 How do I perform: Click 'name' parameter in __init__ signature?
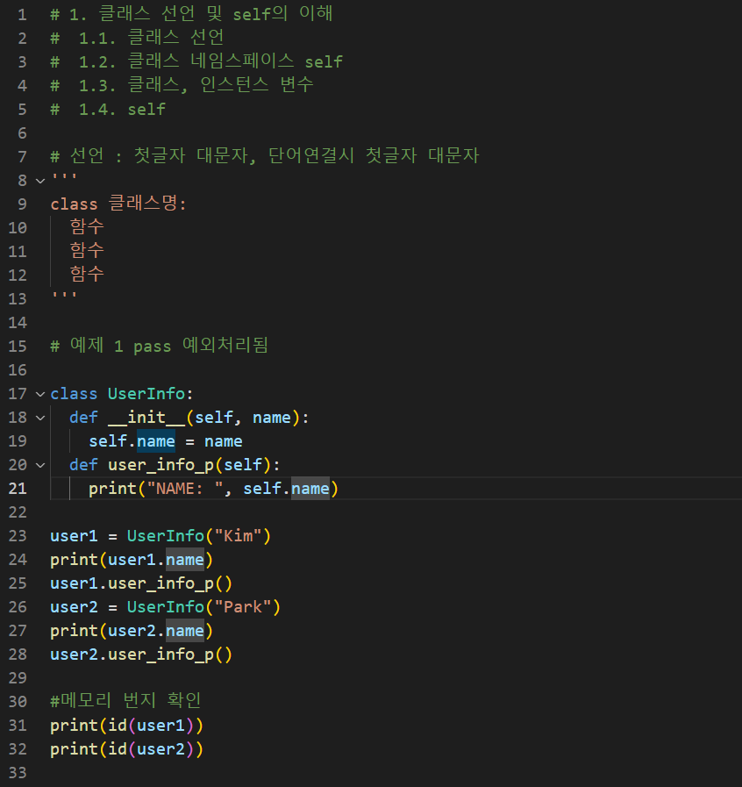(x=272, y=418)
